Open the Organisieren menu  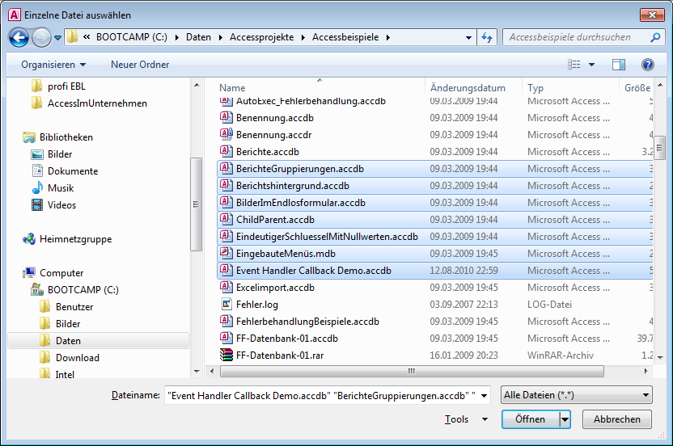pos(53,65)
